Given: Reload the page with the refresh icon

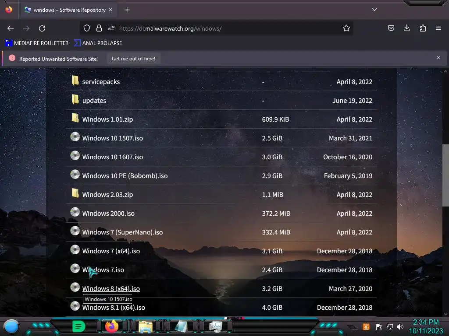Looking at the screenshot, I should click(42, 28).
